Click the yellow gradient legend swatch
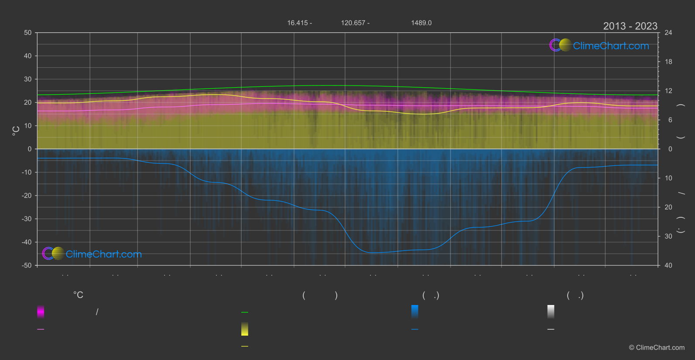The width and height of the screenshot is (695, 360). [245, 329]
